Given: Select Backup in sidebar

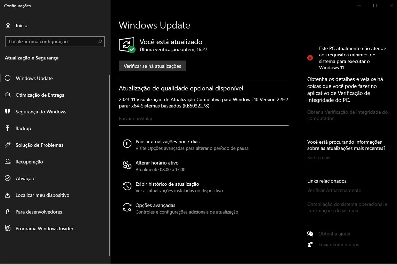Looking at the screenshot, I should 23,128.
